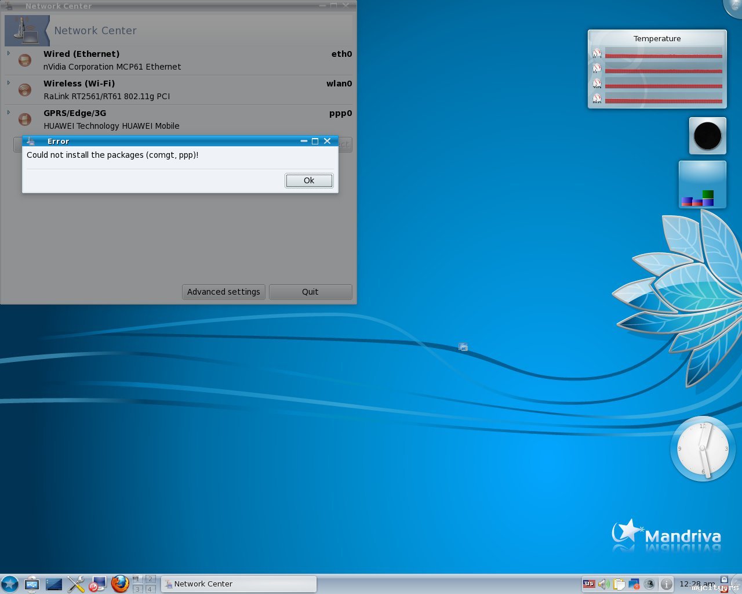Image resolution: width=742 pixels, height=594 pixels.
Task: Select the eth0 interface label
Action: click(x=342, y=54)
